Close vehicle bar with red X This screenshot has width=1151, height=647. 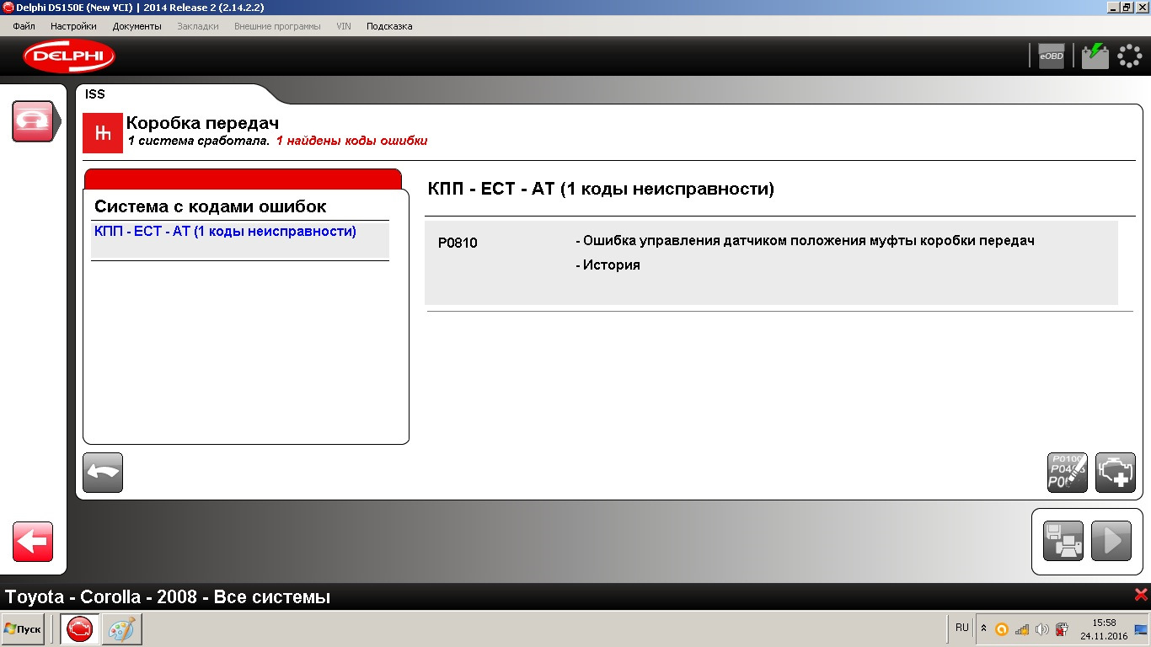[1141, 594]
